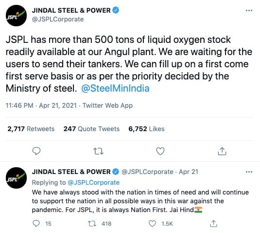
Task: View the 247 Quote Tweets list
Action: (91, 129)
